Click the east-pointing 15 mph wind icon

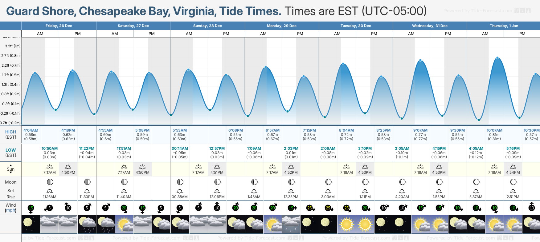tap(292, 208)
